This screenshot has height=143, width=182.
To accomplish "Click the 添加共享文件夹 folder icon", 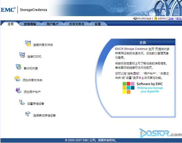I will coord(17,79).
